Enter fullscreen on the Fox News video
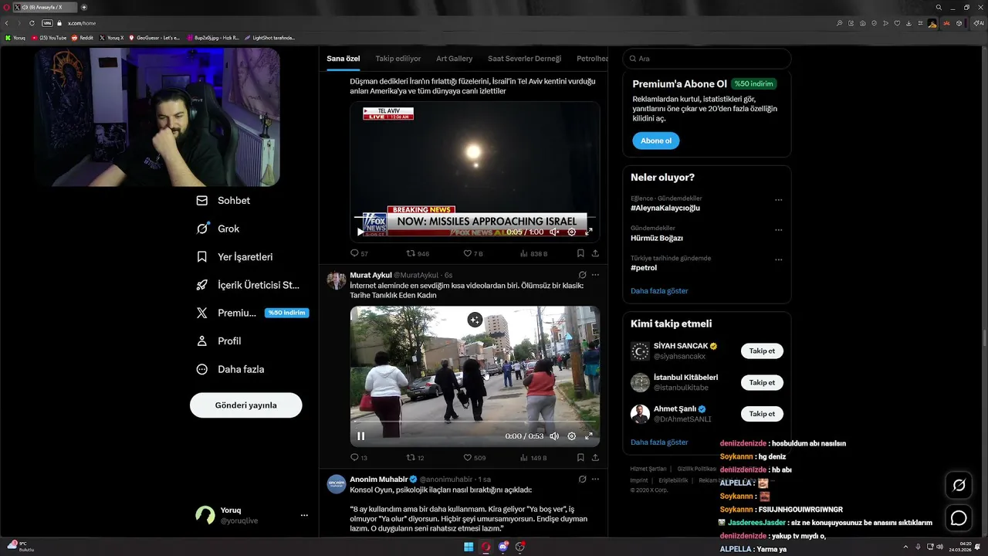The image size is (988, 556). point(589,232)
